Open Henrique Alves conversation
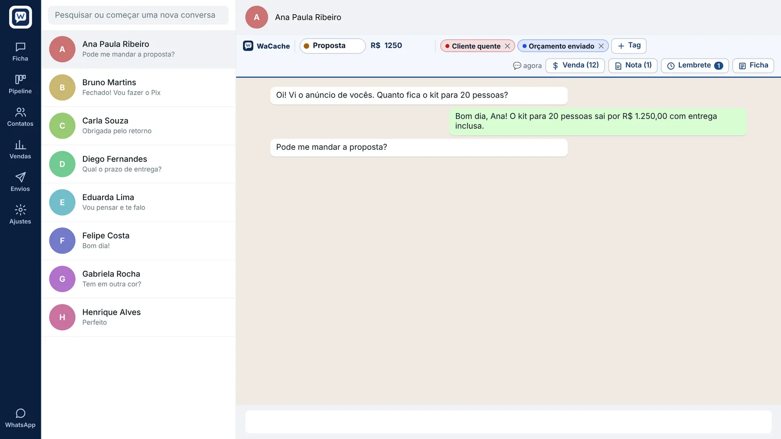Viewport: 781px width, 439px height. [x=139, y=318]
